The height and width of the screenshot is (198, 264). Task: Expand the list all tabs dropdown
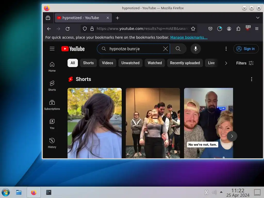[258, 18]
